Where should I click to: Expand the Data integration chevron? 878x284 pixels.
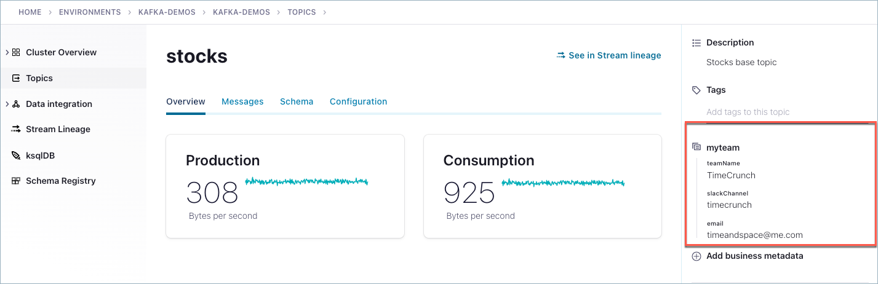pyautogui.click(x=7, y=104)
